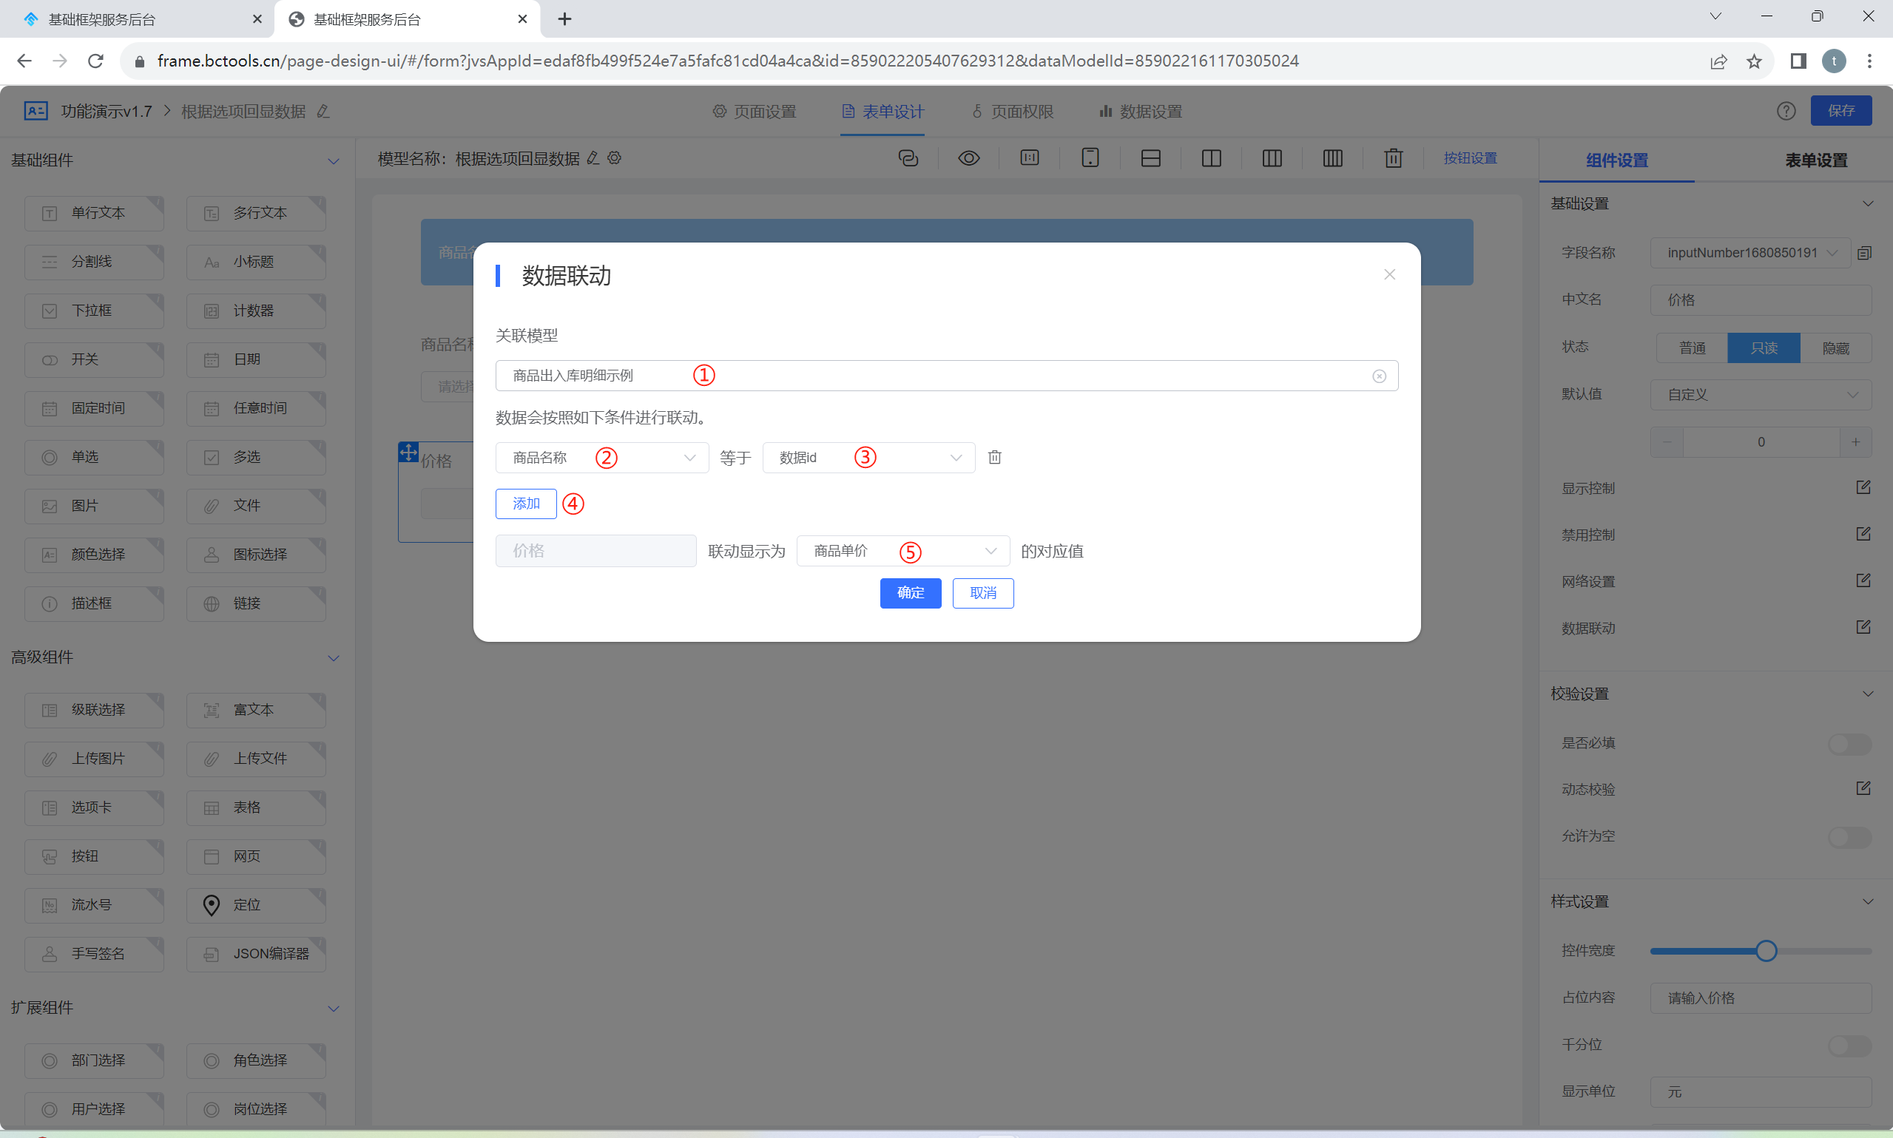This screenshot has height=1138, width=1893.
Task: Clear the 关联模型 field
Action: 1379,376
